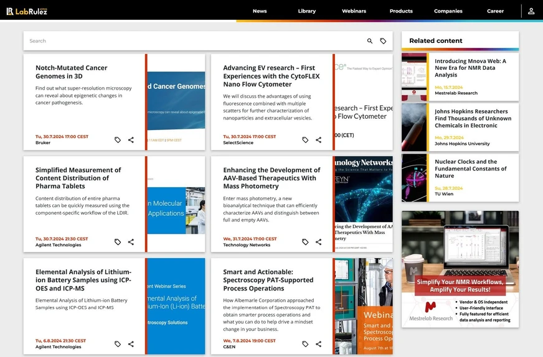Image resolution: width=543 pixels, height=357 pixels.
Task: Click date Tu, 6.8.2024 21:30 CEST
Action: point(60,341)
